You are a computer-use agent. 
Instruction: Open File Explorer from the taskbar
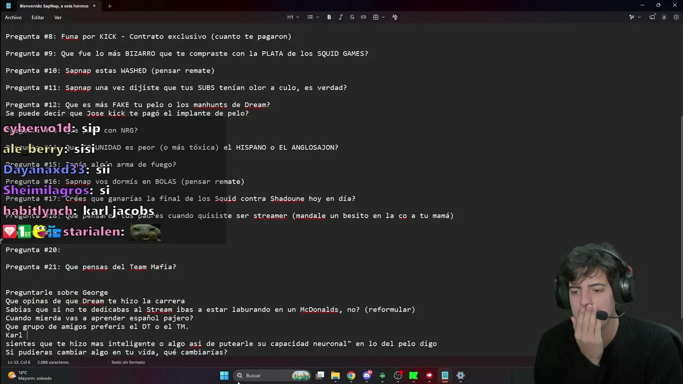[336, 375]
